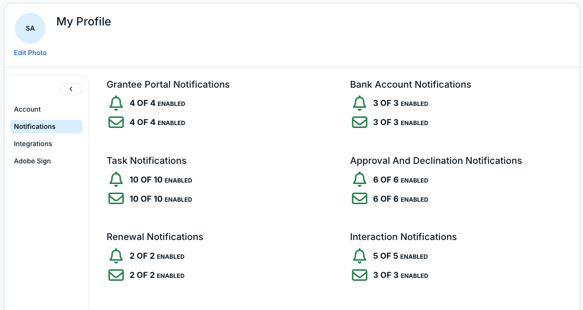Screen dimensions: 583x310
Task: Click the Bank Account Notifications heading
Action: (411, 84)
